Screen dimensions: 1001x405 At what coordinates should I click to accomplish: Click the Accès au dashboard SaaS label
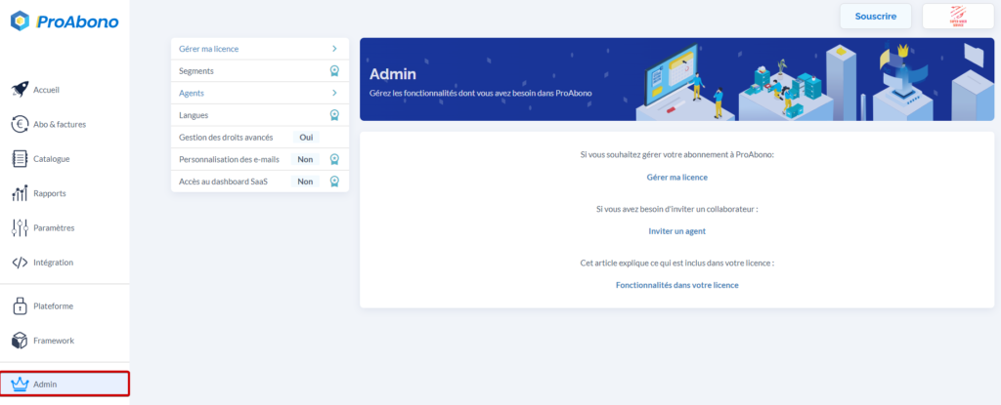click(x=224, y=182)
